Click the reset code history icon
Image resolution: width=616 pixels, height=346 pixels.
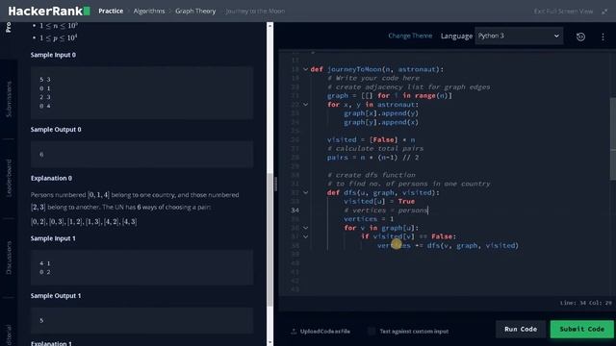pos(580,37)
